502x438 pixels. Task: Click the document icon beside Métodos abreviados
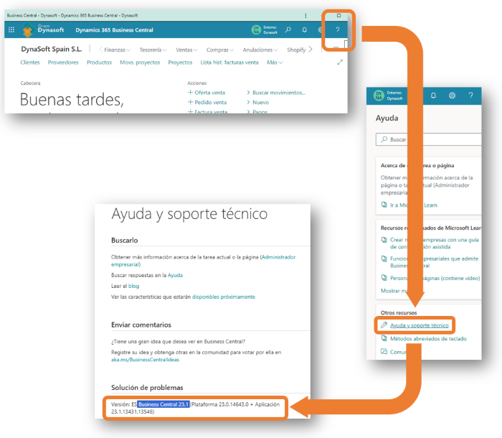pos(384,338)
